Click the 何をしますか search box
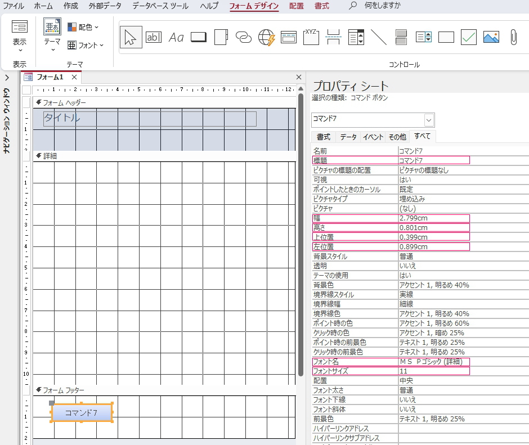Image resolution: width=529 pixels, height=445 pixels. (x=383, y=6)
